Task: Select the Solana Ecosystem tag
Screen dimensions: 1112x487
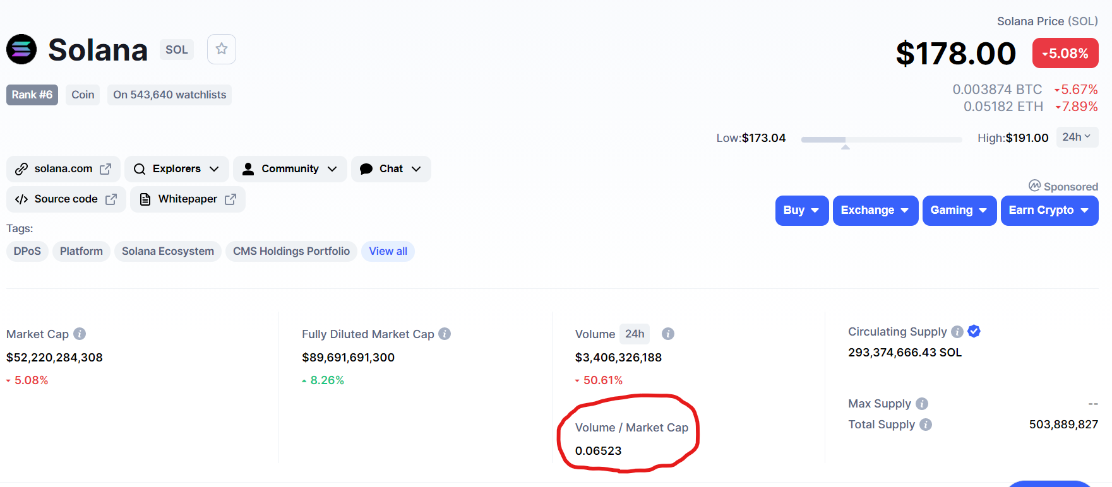Action: (168, 251)
